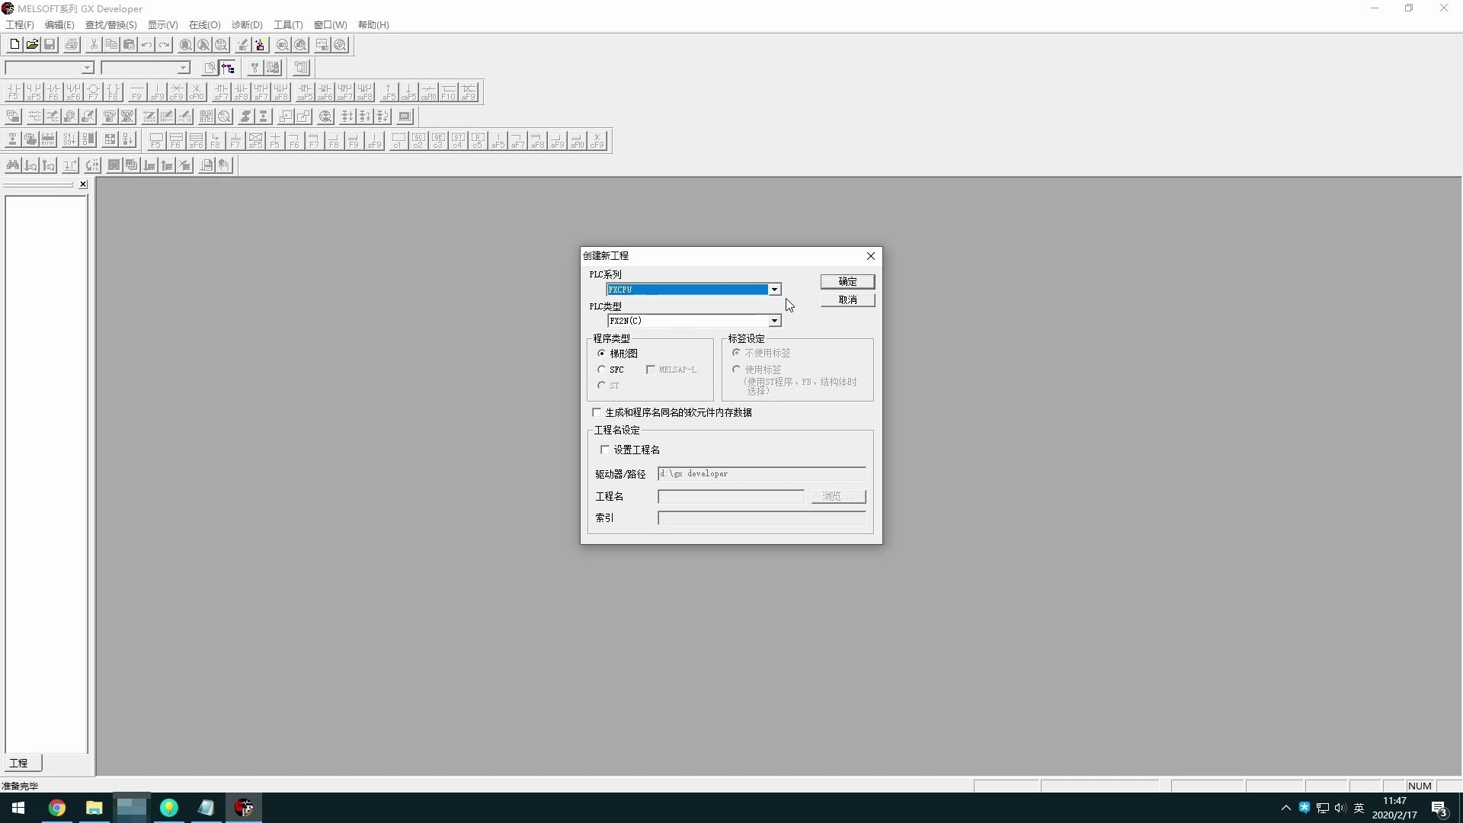The height and width of the screenshot is (823, 1463).
Task: Open an existing project file
Action: (32, 44)
